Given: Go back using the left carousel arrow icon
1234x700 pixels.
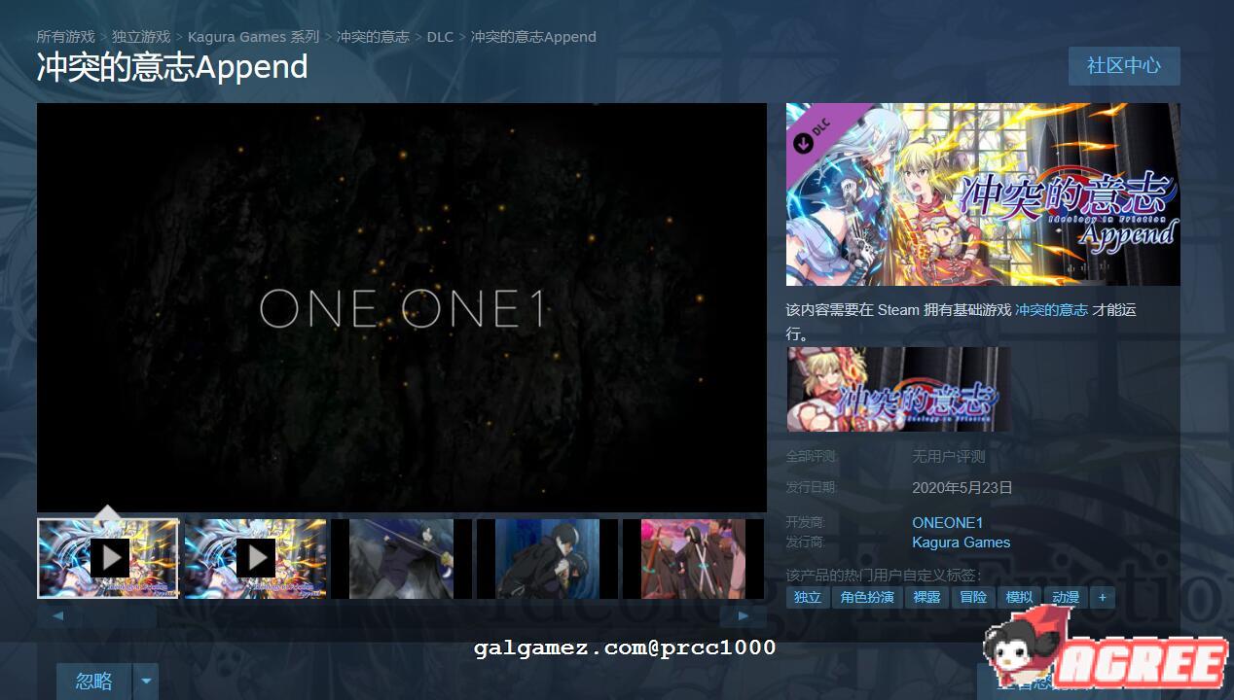Looking at the screenshot, I should 57,614.
